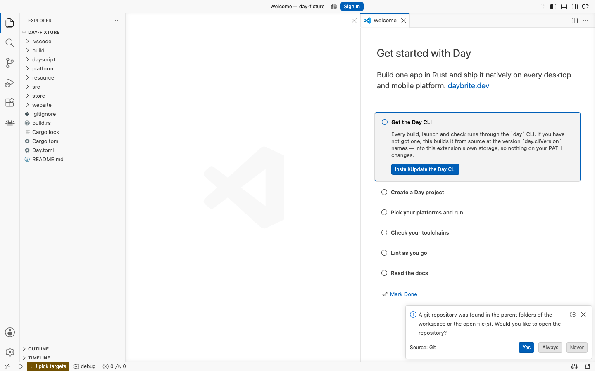This screenshot has height=371, width=595.
Task: Open the Extensions view
Action: point(10,102)
